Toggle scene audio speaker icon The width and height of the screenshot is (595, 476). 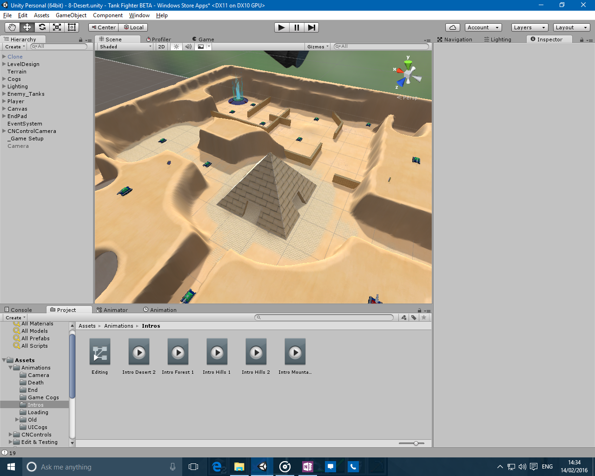(x=188, y=46)
